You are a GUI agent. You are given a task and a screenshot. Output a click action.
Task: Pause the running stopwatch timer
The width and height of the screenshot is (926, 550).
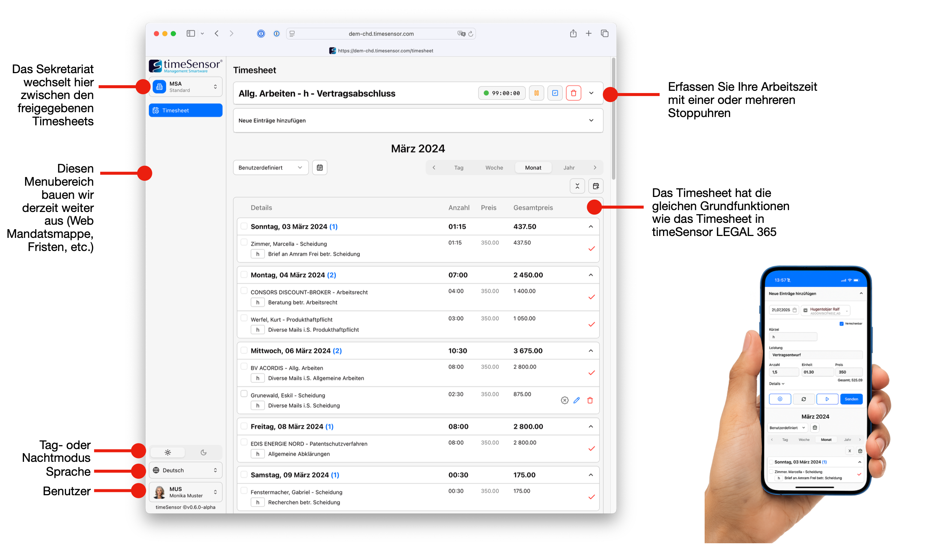tap(536, 93)
